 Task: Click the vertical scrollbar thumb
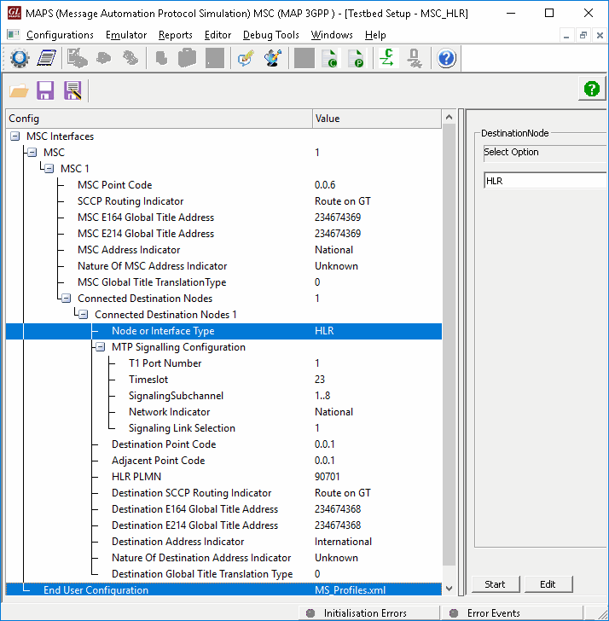point(449,345)
